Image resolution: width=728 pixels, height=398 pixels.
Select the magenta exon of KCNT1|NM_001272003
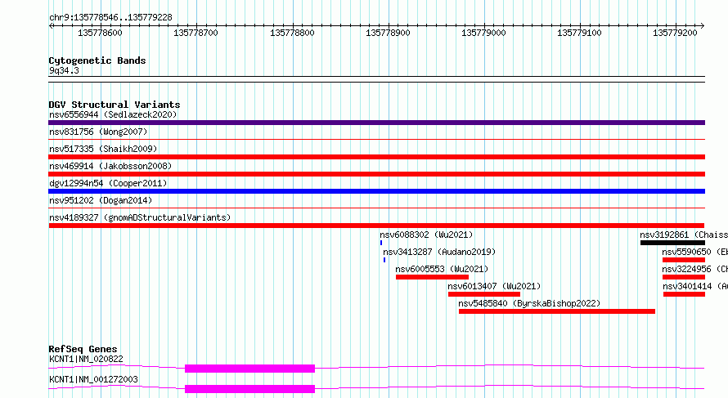(249, 389)
